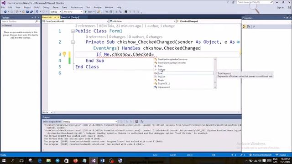Collapse the Public Class Form1 region
The height and width of the screenshot is (164, 292).
coord(73,31)
